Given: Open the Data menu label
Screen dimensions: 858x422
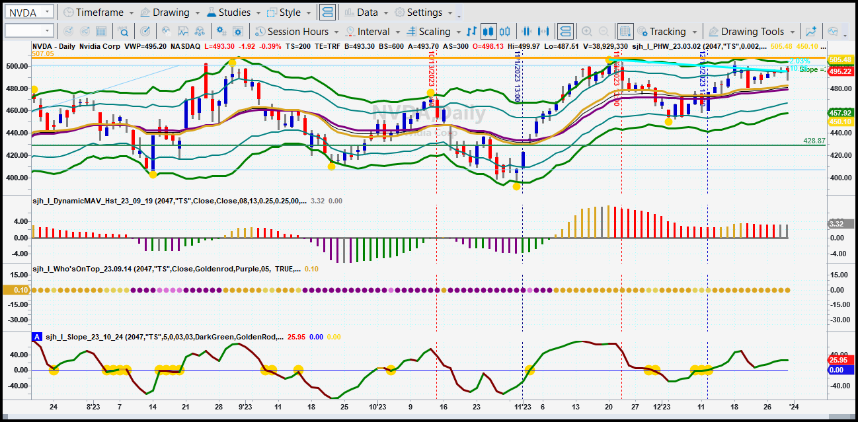Looking at the screenshot, I should click(x=368, y=13).
